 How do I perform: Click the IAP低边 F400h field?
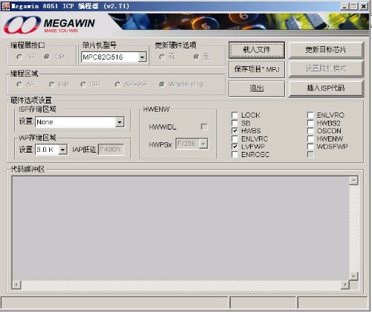[x=111, y=150]
